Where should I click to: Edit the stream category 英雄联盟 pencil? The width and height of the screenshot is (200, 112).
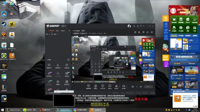(x=86, y=34)
